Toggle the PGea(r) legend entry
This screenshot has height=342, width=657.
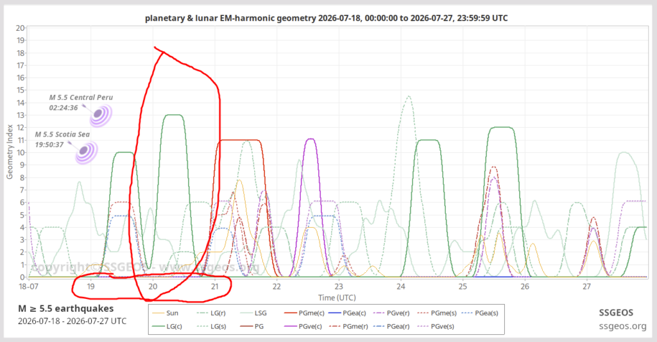pos(391,326)
